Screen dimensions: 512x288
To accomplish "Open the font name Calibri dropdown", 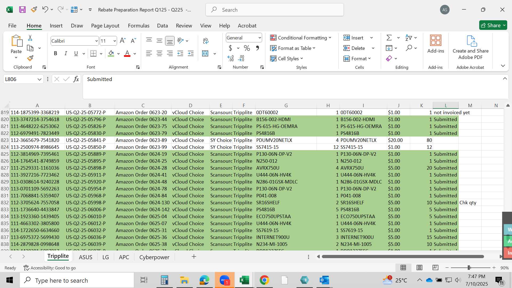I will pos(96,41).
